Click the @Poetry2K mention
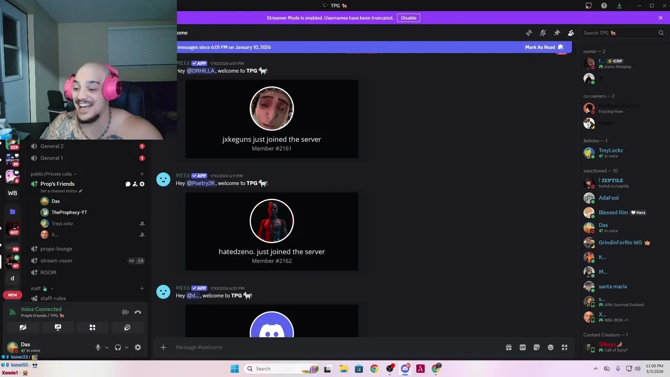The width and height of the screenshot is (670, 377). coord(201,183)
